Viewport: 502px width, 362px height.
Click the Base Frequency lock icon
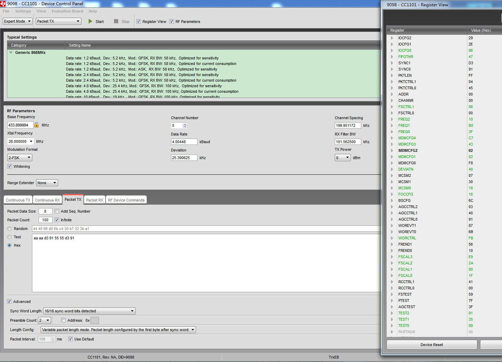37,125
